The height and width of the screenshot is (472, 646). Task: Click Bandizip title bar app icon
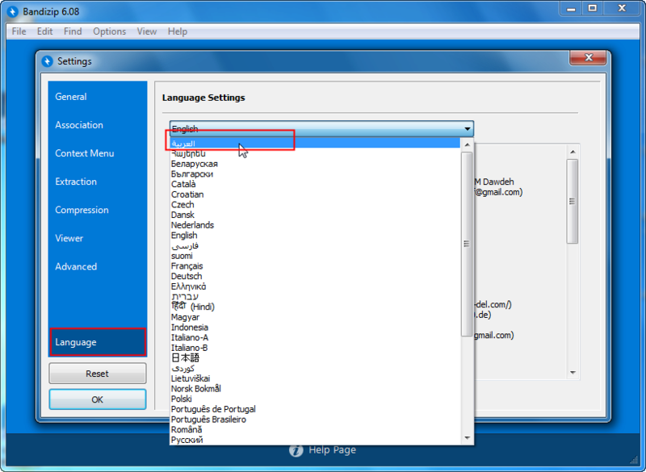click(x=13, y=11)
